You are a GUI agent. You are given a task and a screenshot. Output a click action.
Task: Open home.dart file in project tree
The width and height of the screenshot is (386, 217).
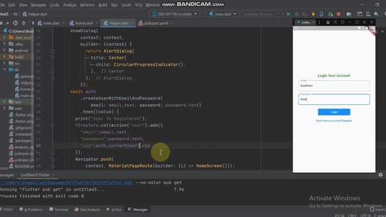[24, 89]
